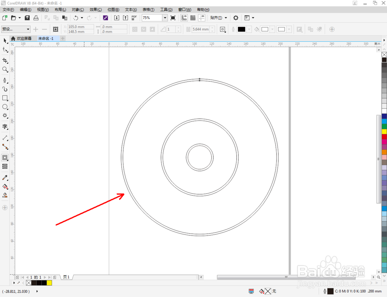Pick the red swatch in color palette
The width and height of the screenshot is (387, 297).
point(384,137)
